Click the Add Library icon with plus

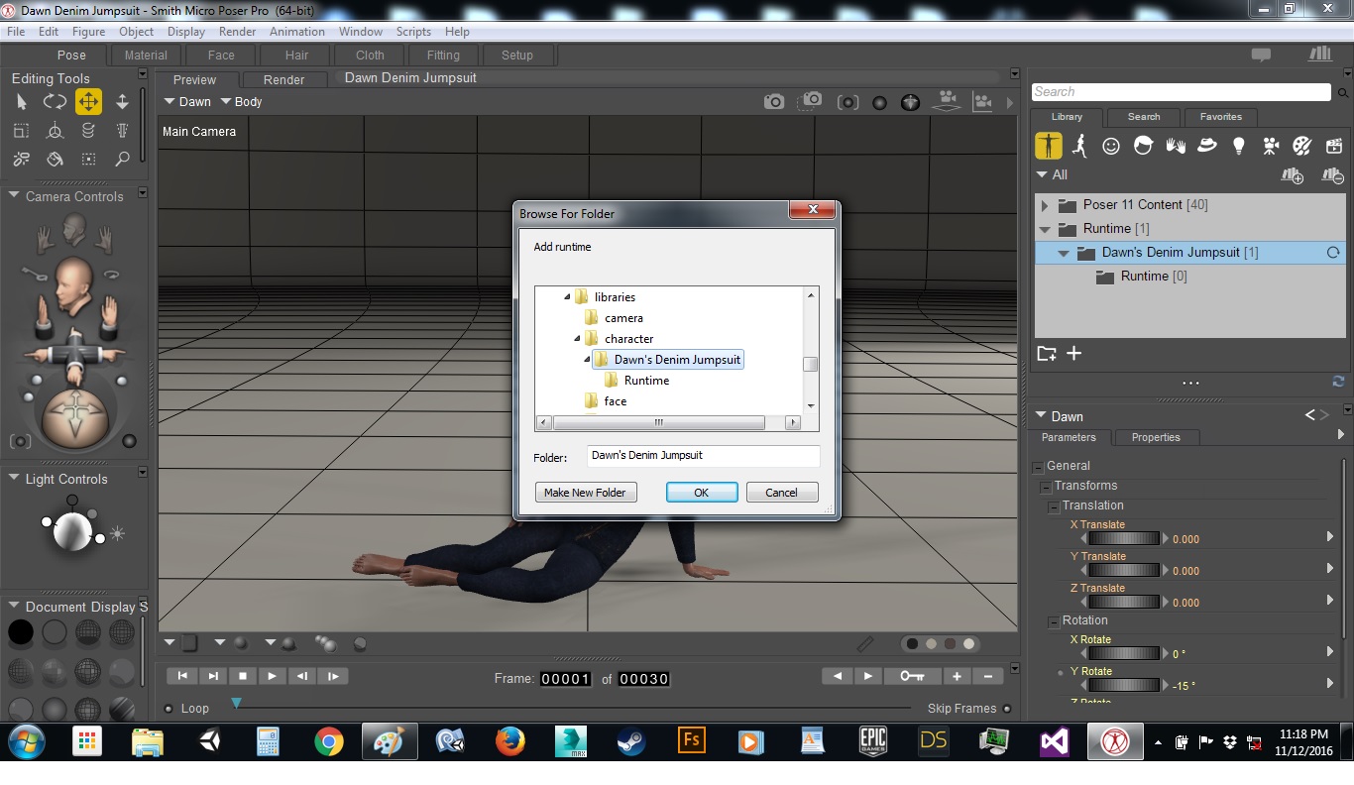pos(1292,175)
